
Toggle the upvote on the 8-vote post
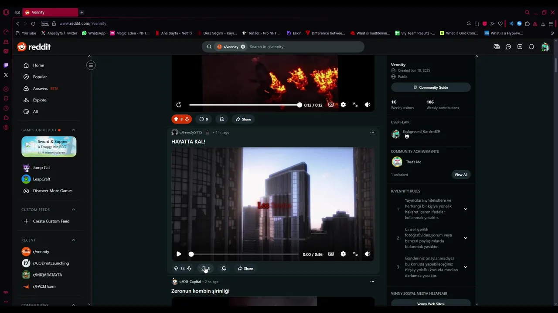[176, 119]
